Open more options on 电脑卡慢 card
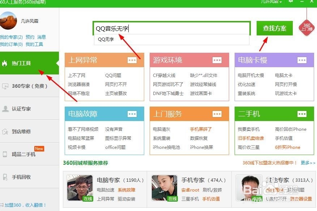The height and width of the screenshot is (211, 317). [302, 60]
